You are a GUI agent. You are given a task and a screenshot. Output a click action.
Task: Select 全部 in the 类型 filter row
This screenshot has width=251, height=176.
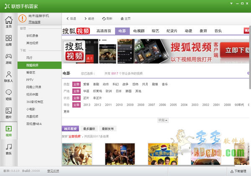coord(77,84)
